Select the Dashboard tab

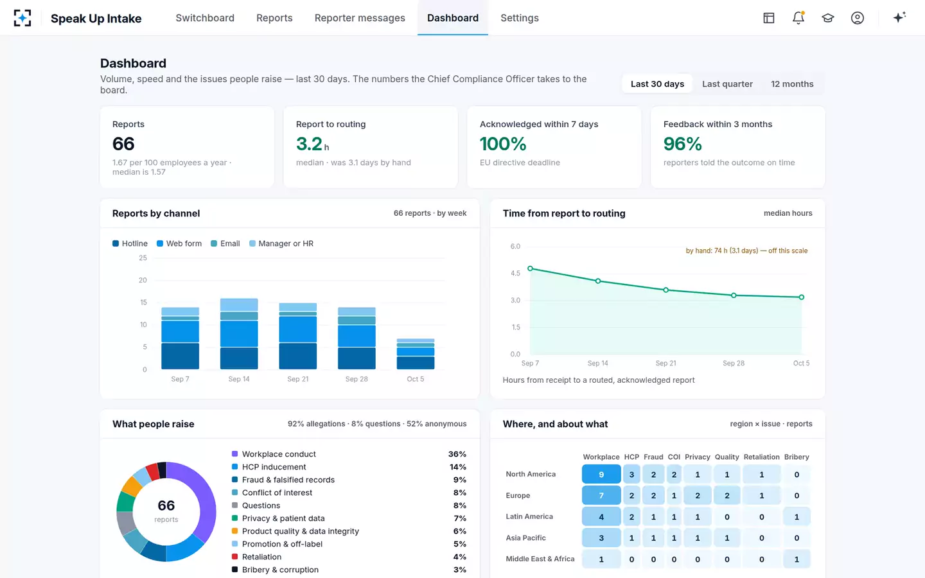(453, 18)
